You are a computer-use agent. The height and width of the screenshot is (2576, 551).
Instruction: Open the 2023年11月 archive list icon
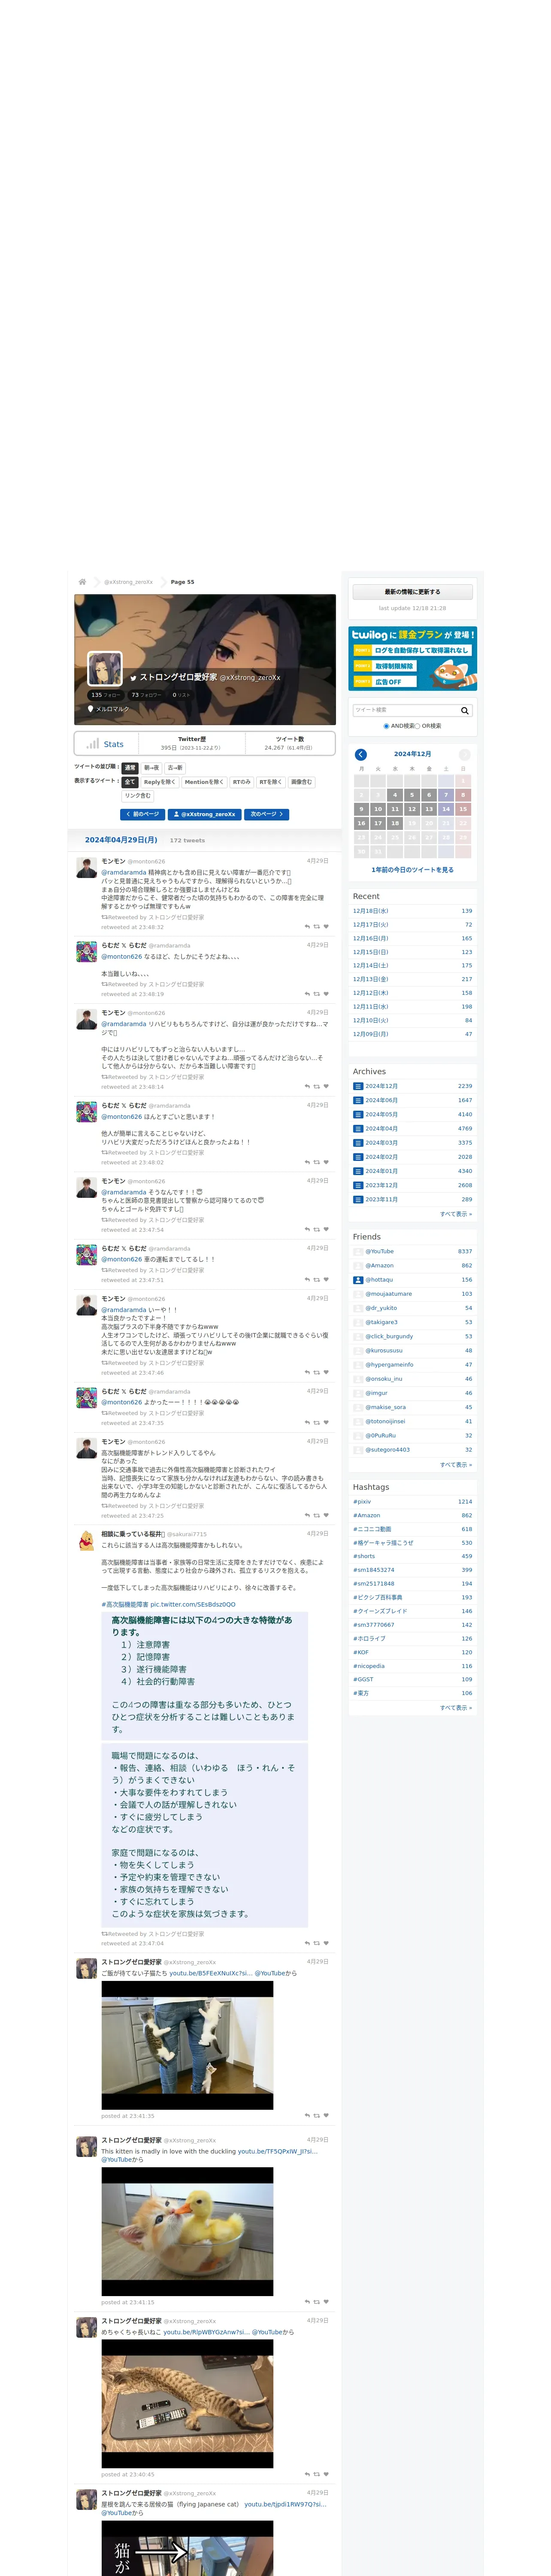pos(358,1199)
